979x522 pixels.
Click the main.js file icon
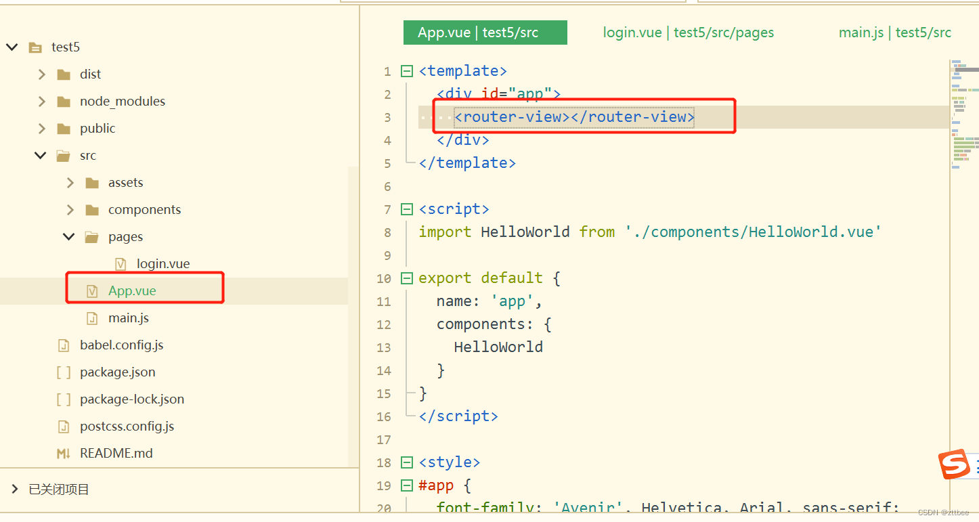coord(92,318)
